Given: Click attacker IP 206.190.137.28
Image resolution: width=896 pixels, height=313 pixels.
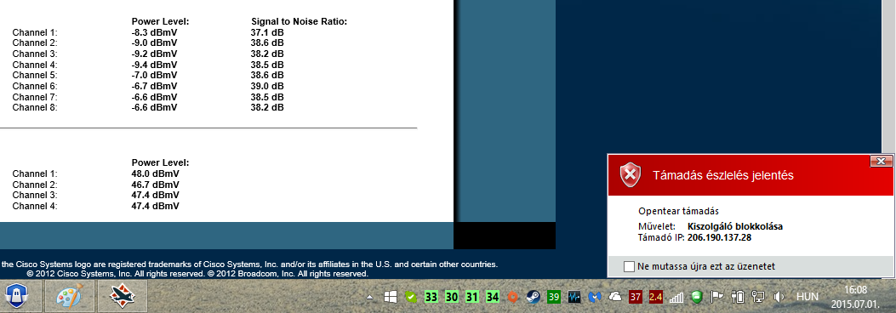Looking at the screenshot, I should pos(719,236).
